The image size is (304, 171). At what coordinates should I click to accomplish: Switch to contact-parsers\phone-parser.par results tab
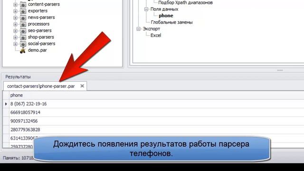pyautogui.click(x=41, y=86)
